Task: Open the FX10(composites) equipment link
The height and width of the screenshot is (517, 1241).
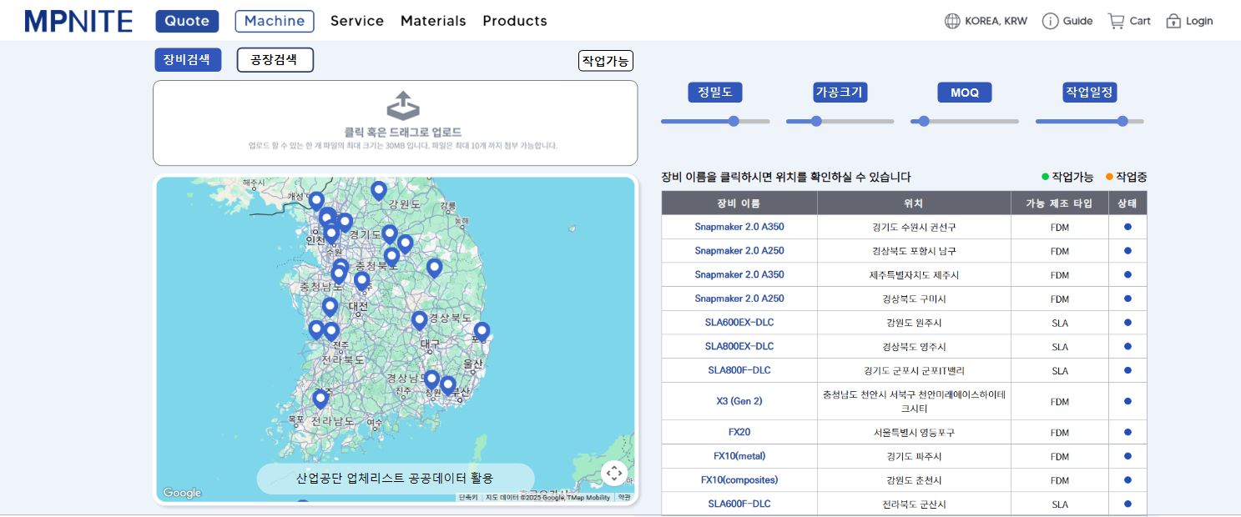Action: tap(739, 480)
